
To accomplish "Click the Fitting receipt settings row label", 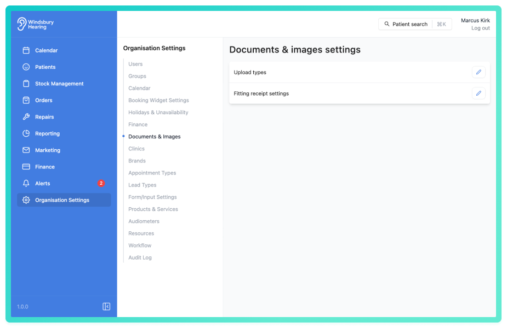I will (x=261, y=93).
